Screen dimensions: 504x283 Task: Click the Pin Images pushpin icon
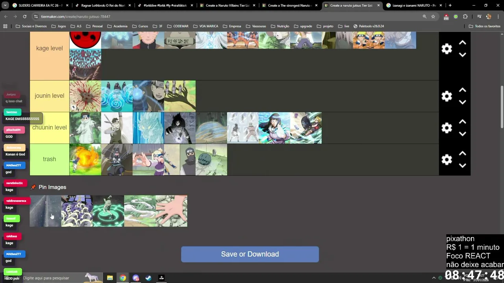tap(33, 187)
